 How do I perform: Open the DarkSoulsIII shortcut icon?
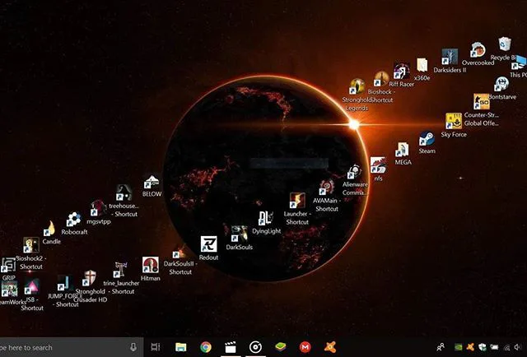pos(180,252)
